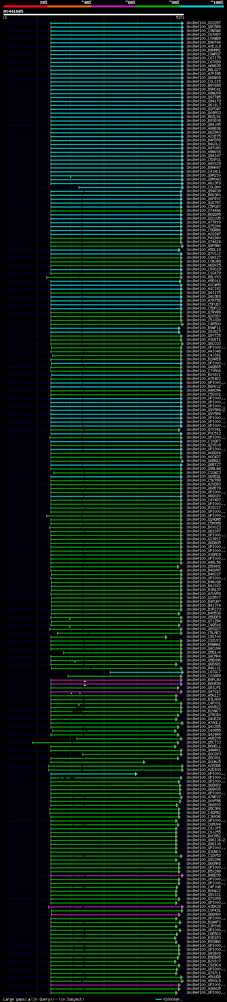The image size is (227, 1002).
Task: Select the UniRef100_C9ST00 label
Action: click(x=204, y=637)
